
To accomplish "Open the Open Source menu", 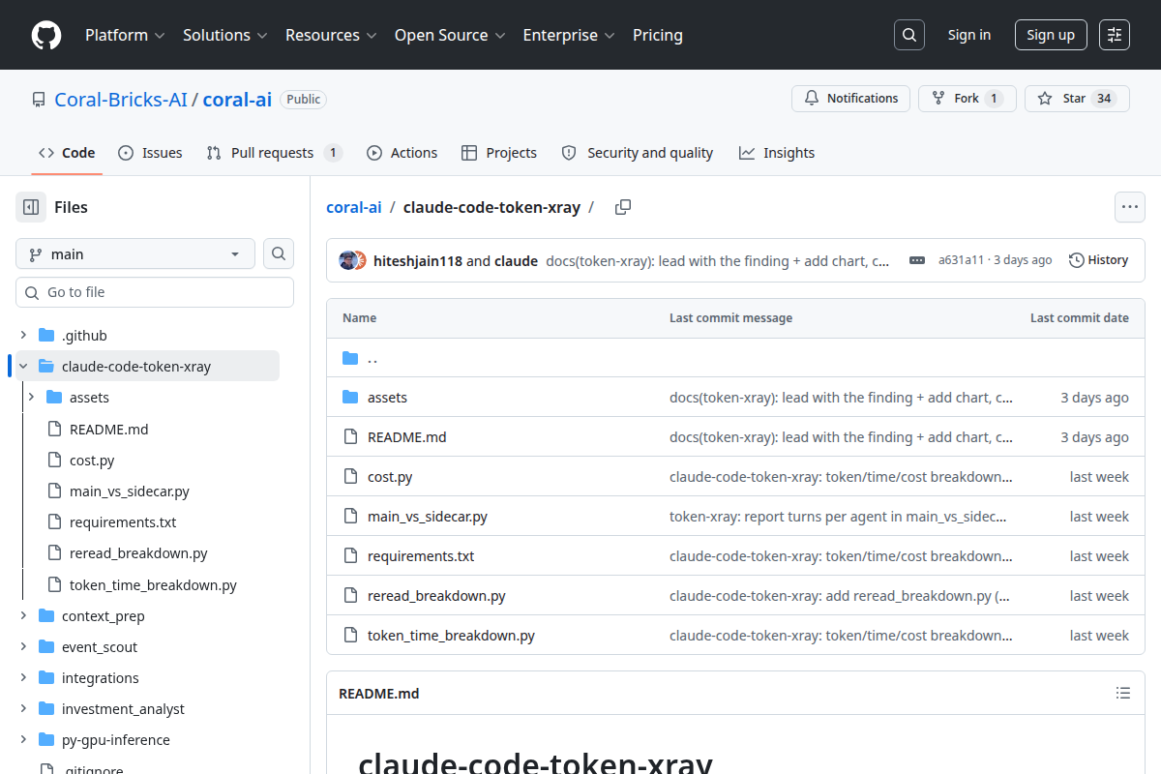I will 450,35.
